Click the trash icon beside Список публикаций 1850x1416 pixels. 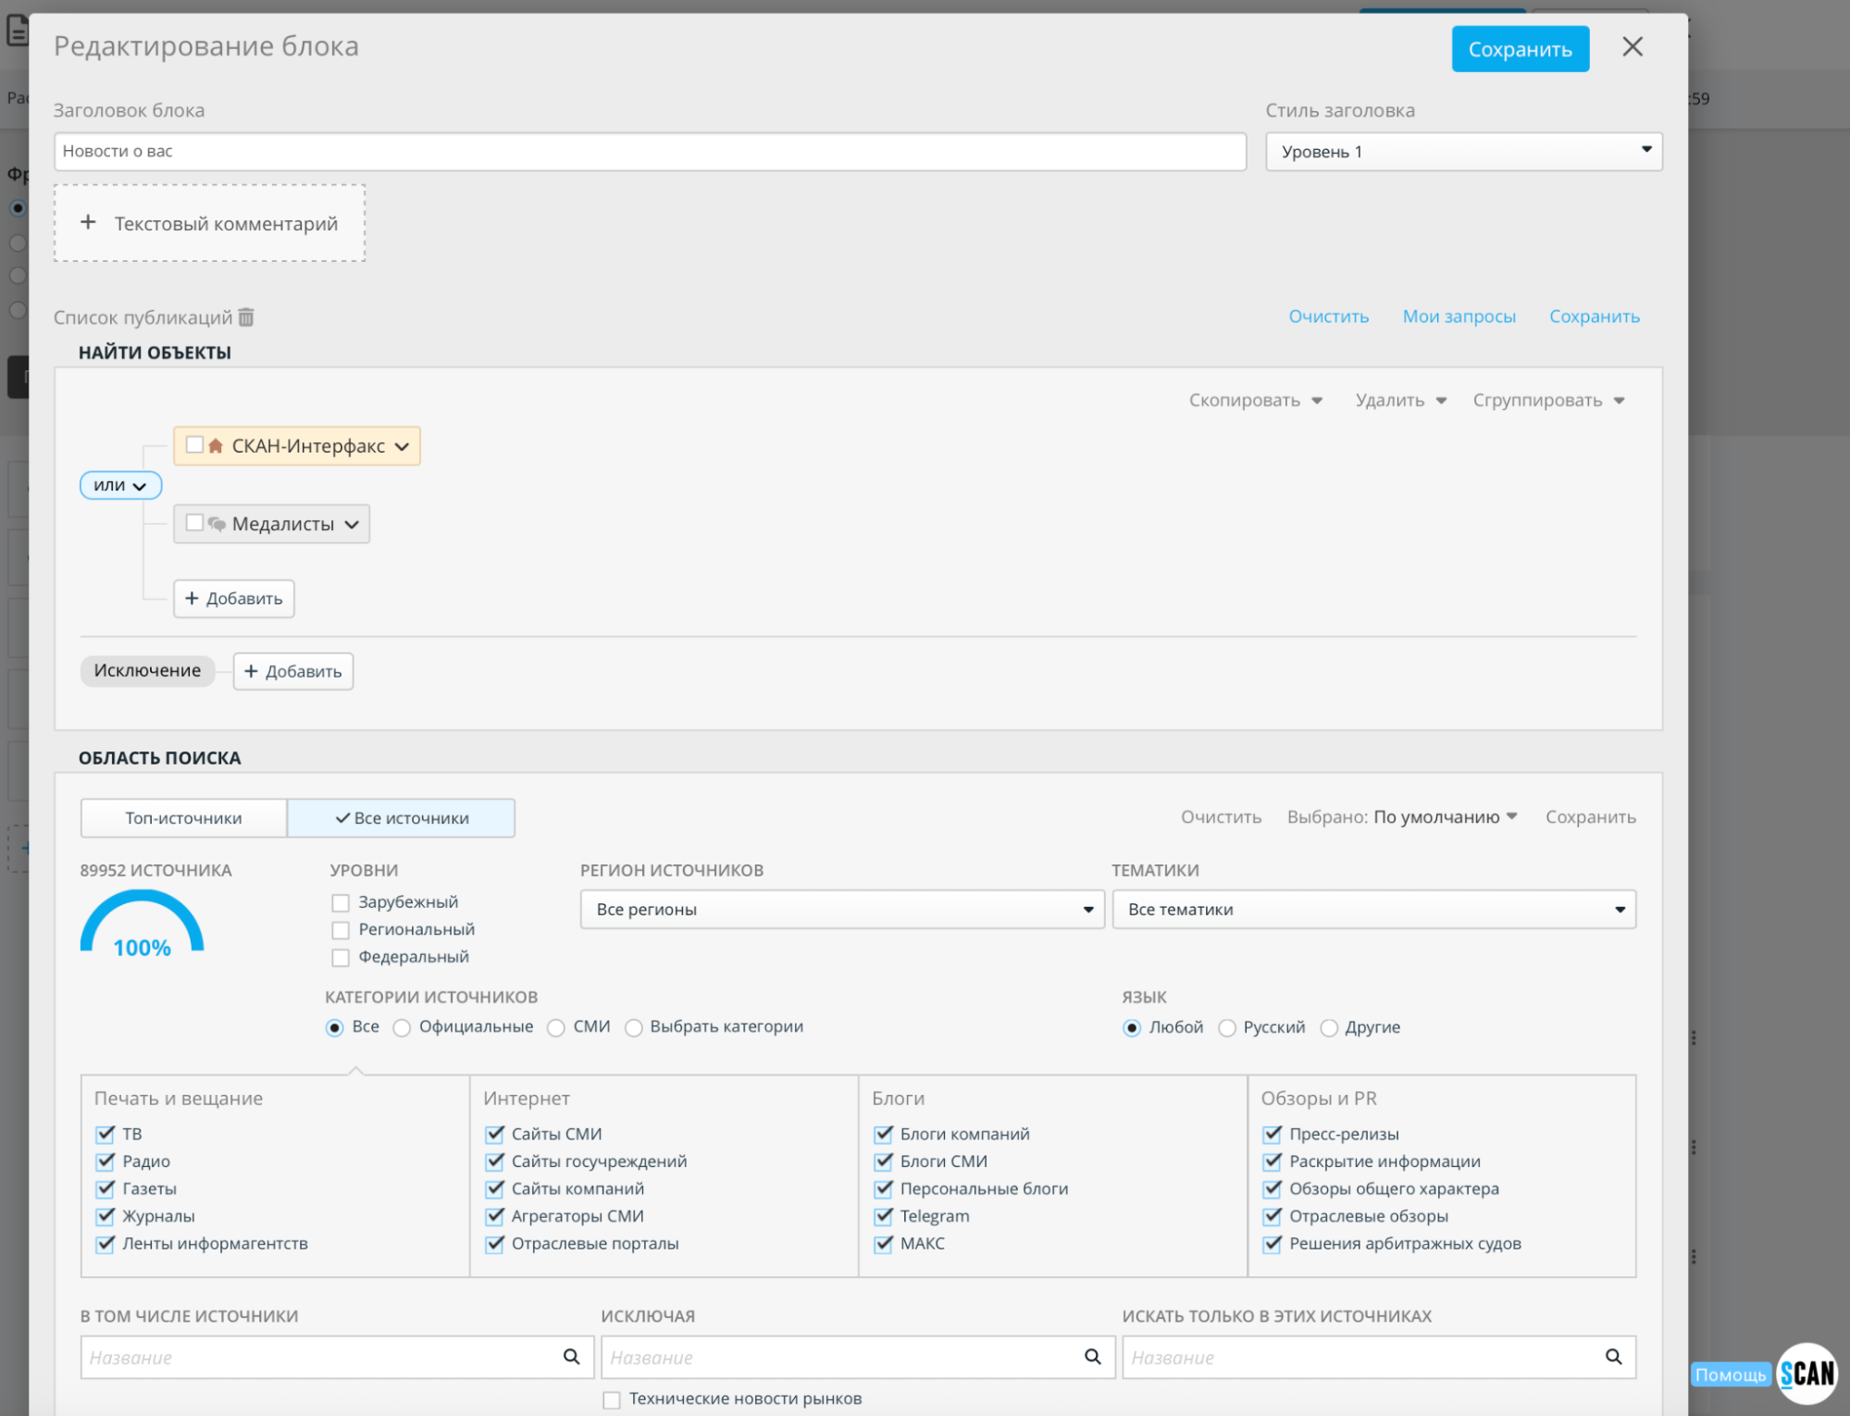[246, 317]
